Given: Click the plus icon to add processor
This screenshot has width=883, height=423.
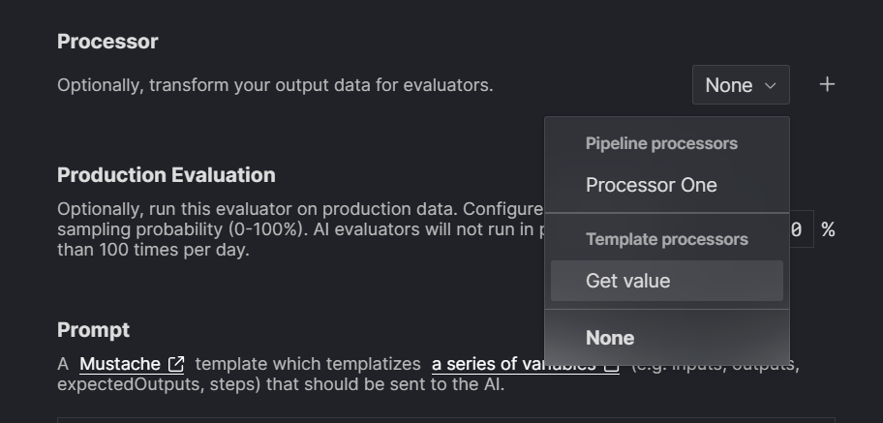Looking at the screenshot, I should tap(827, 84).
